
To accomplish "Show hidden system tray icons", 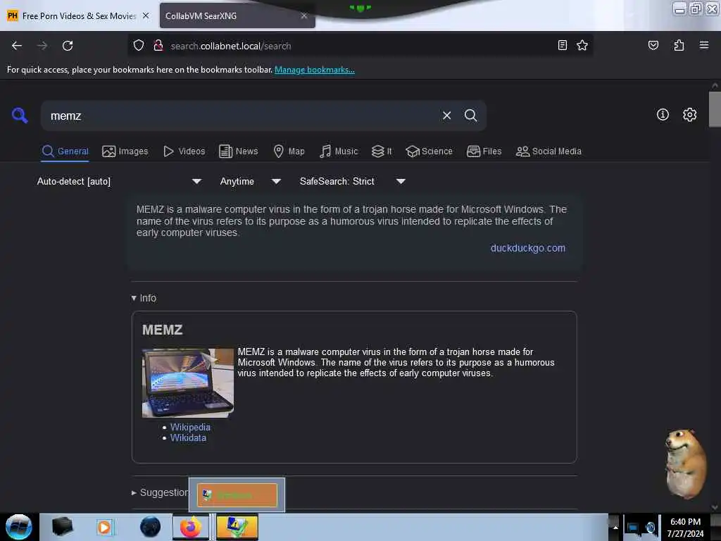I will [x=615, y=528].
